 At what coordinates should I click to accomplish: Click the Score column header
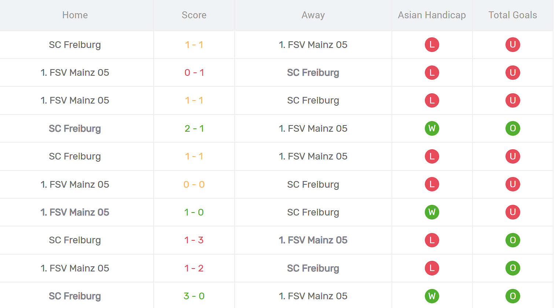point(194,15)
